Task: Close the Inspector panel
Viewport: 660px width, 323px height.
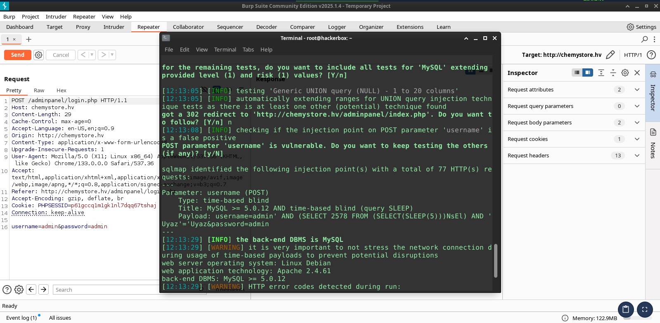Action: pyautogui.click(x=637, y=73)
